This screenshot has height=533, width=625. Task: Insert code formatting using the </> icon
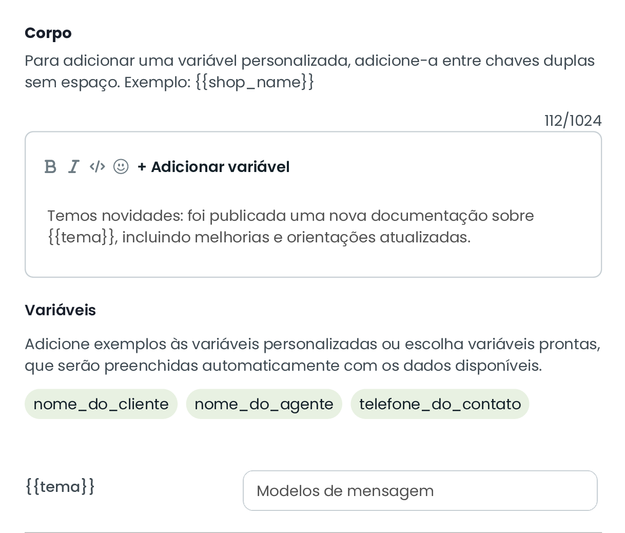(97, 167)
